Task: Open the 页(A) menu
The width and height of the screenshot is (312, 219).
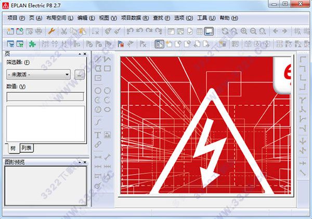Action: tap(35, 18)
